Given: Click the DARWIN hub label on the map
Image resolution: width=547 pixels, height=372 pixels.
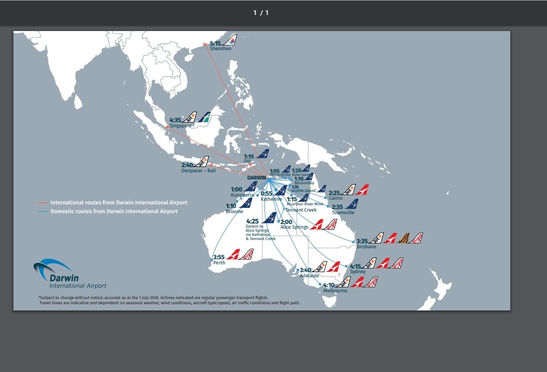Looking at the screenshot, I should (257, 177).
